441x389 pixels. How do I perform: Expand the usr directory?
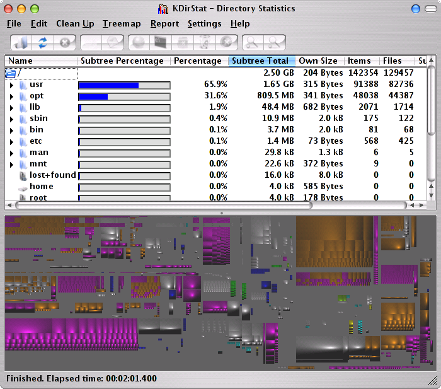(11, 84)
